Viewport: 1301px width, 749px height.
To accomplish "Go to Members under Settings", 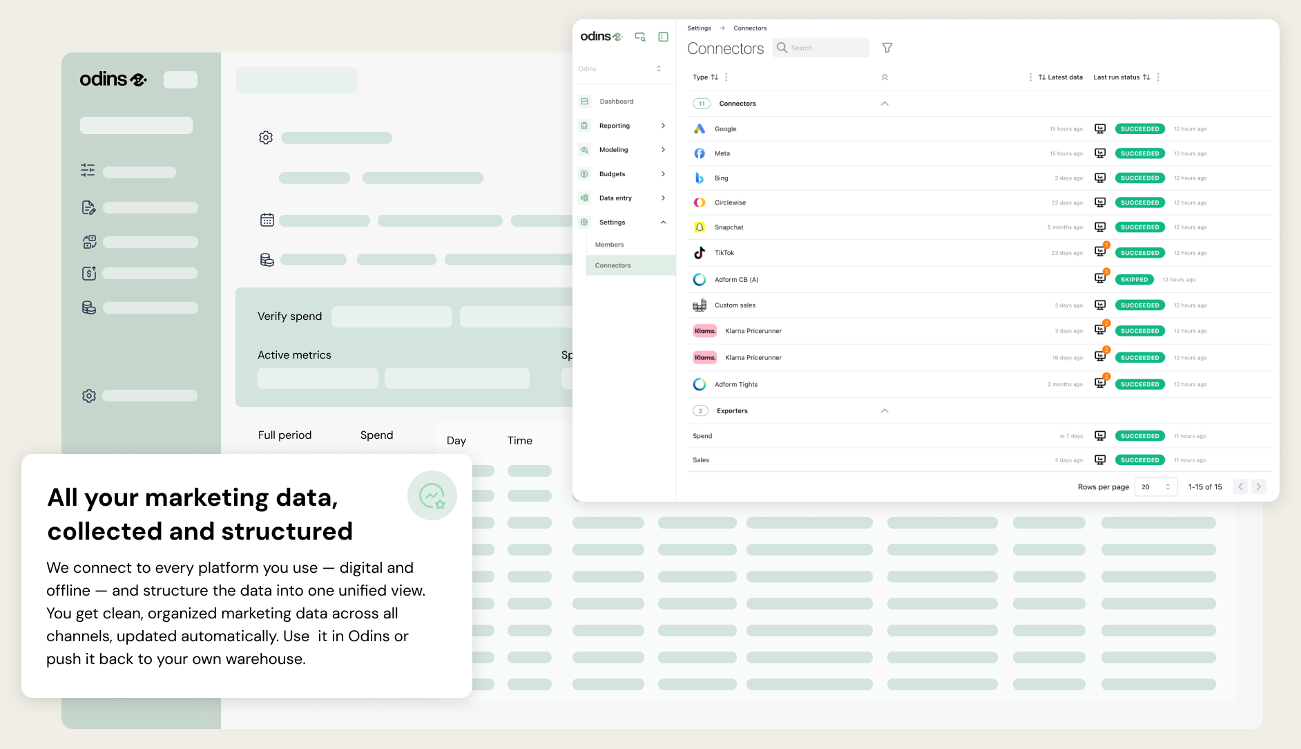I will [608, 244].
